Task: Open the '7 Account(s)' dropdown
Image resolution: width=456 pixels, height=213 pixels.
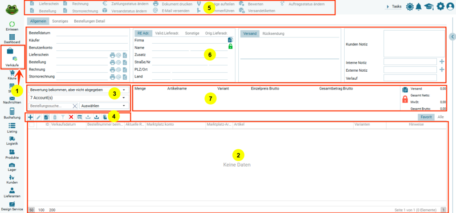Action: 123,98
